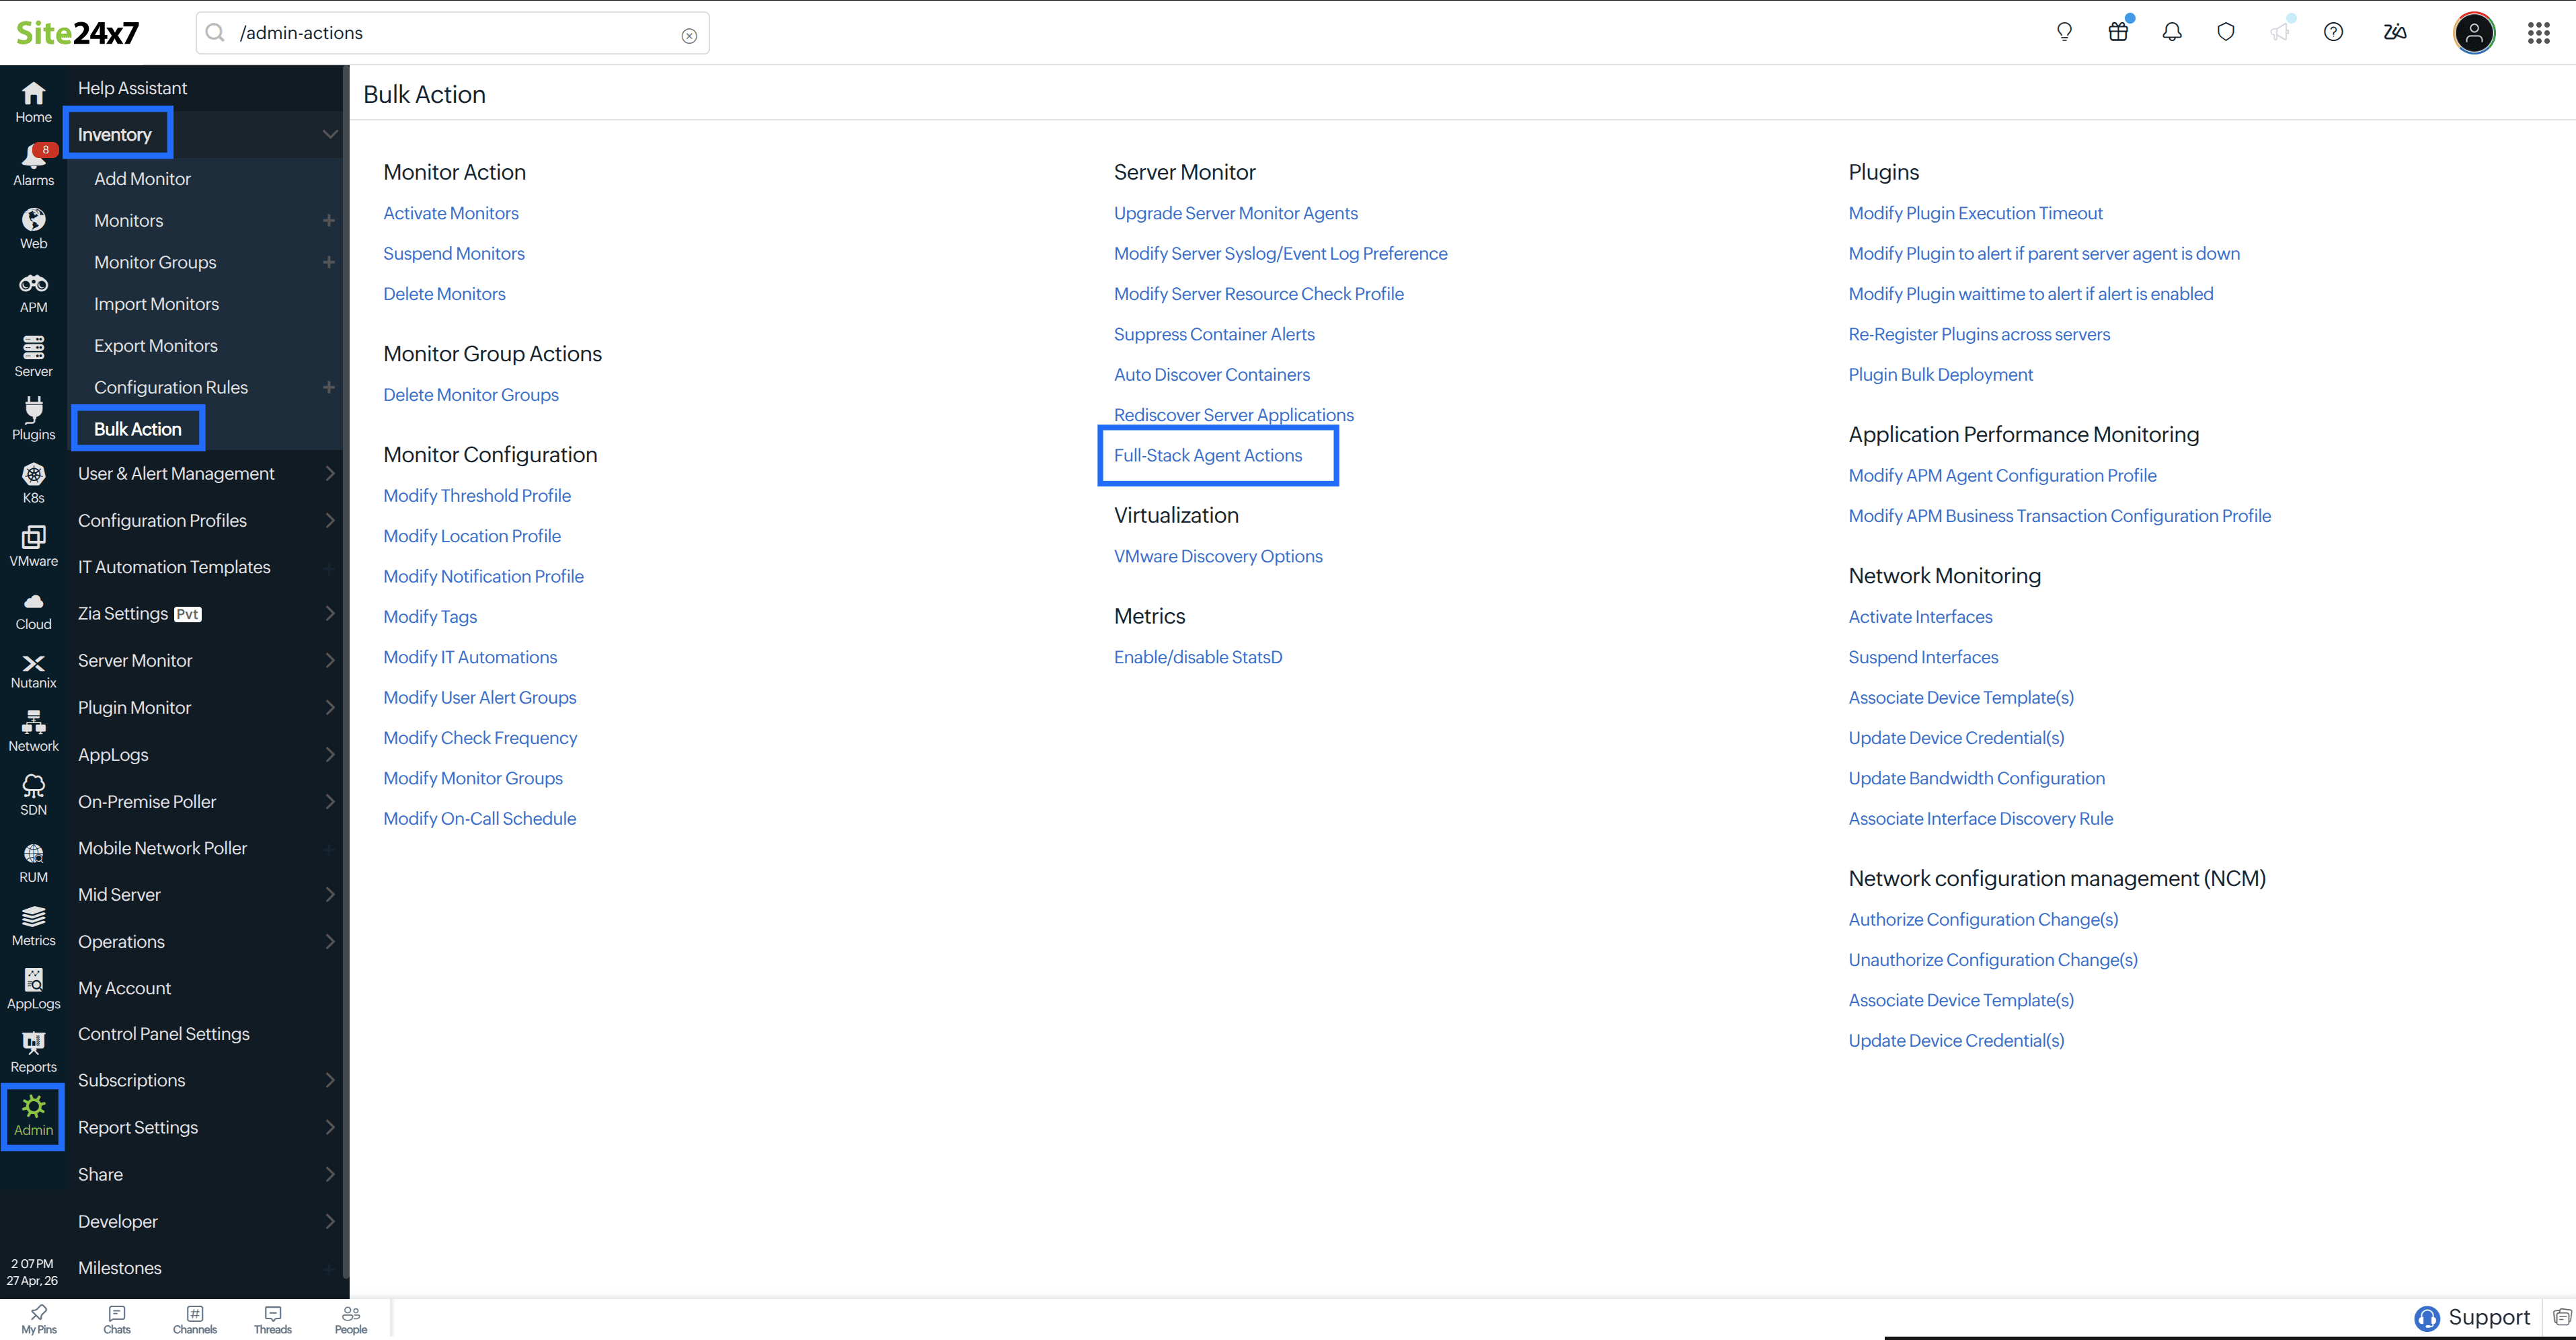Click Activate Monitors link
The width and height of the screenshot is (2576, 1340).
[x=450, y=213]
